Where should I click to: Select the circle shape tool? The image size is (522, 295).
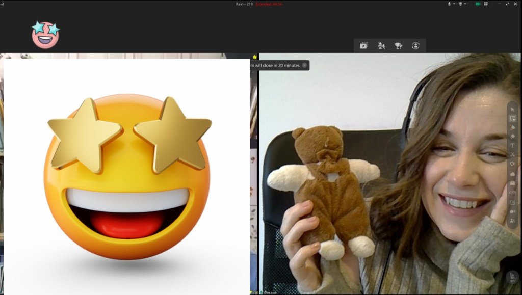(x=512, y=164)
